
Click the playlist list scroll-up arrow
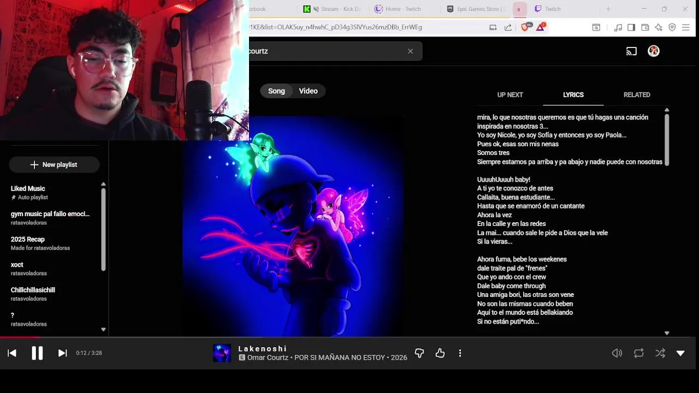103,184
